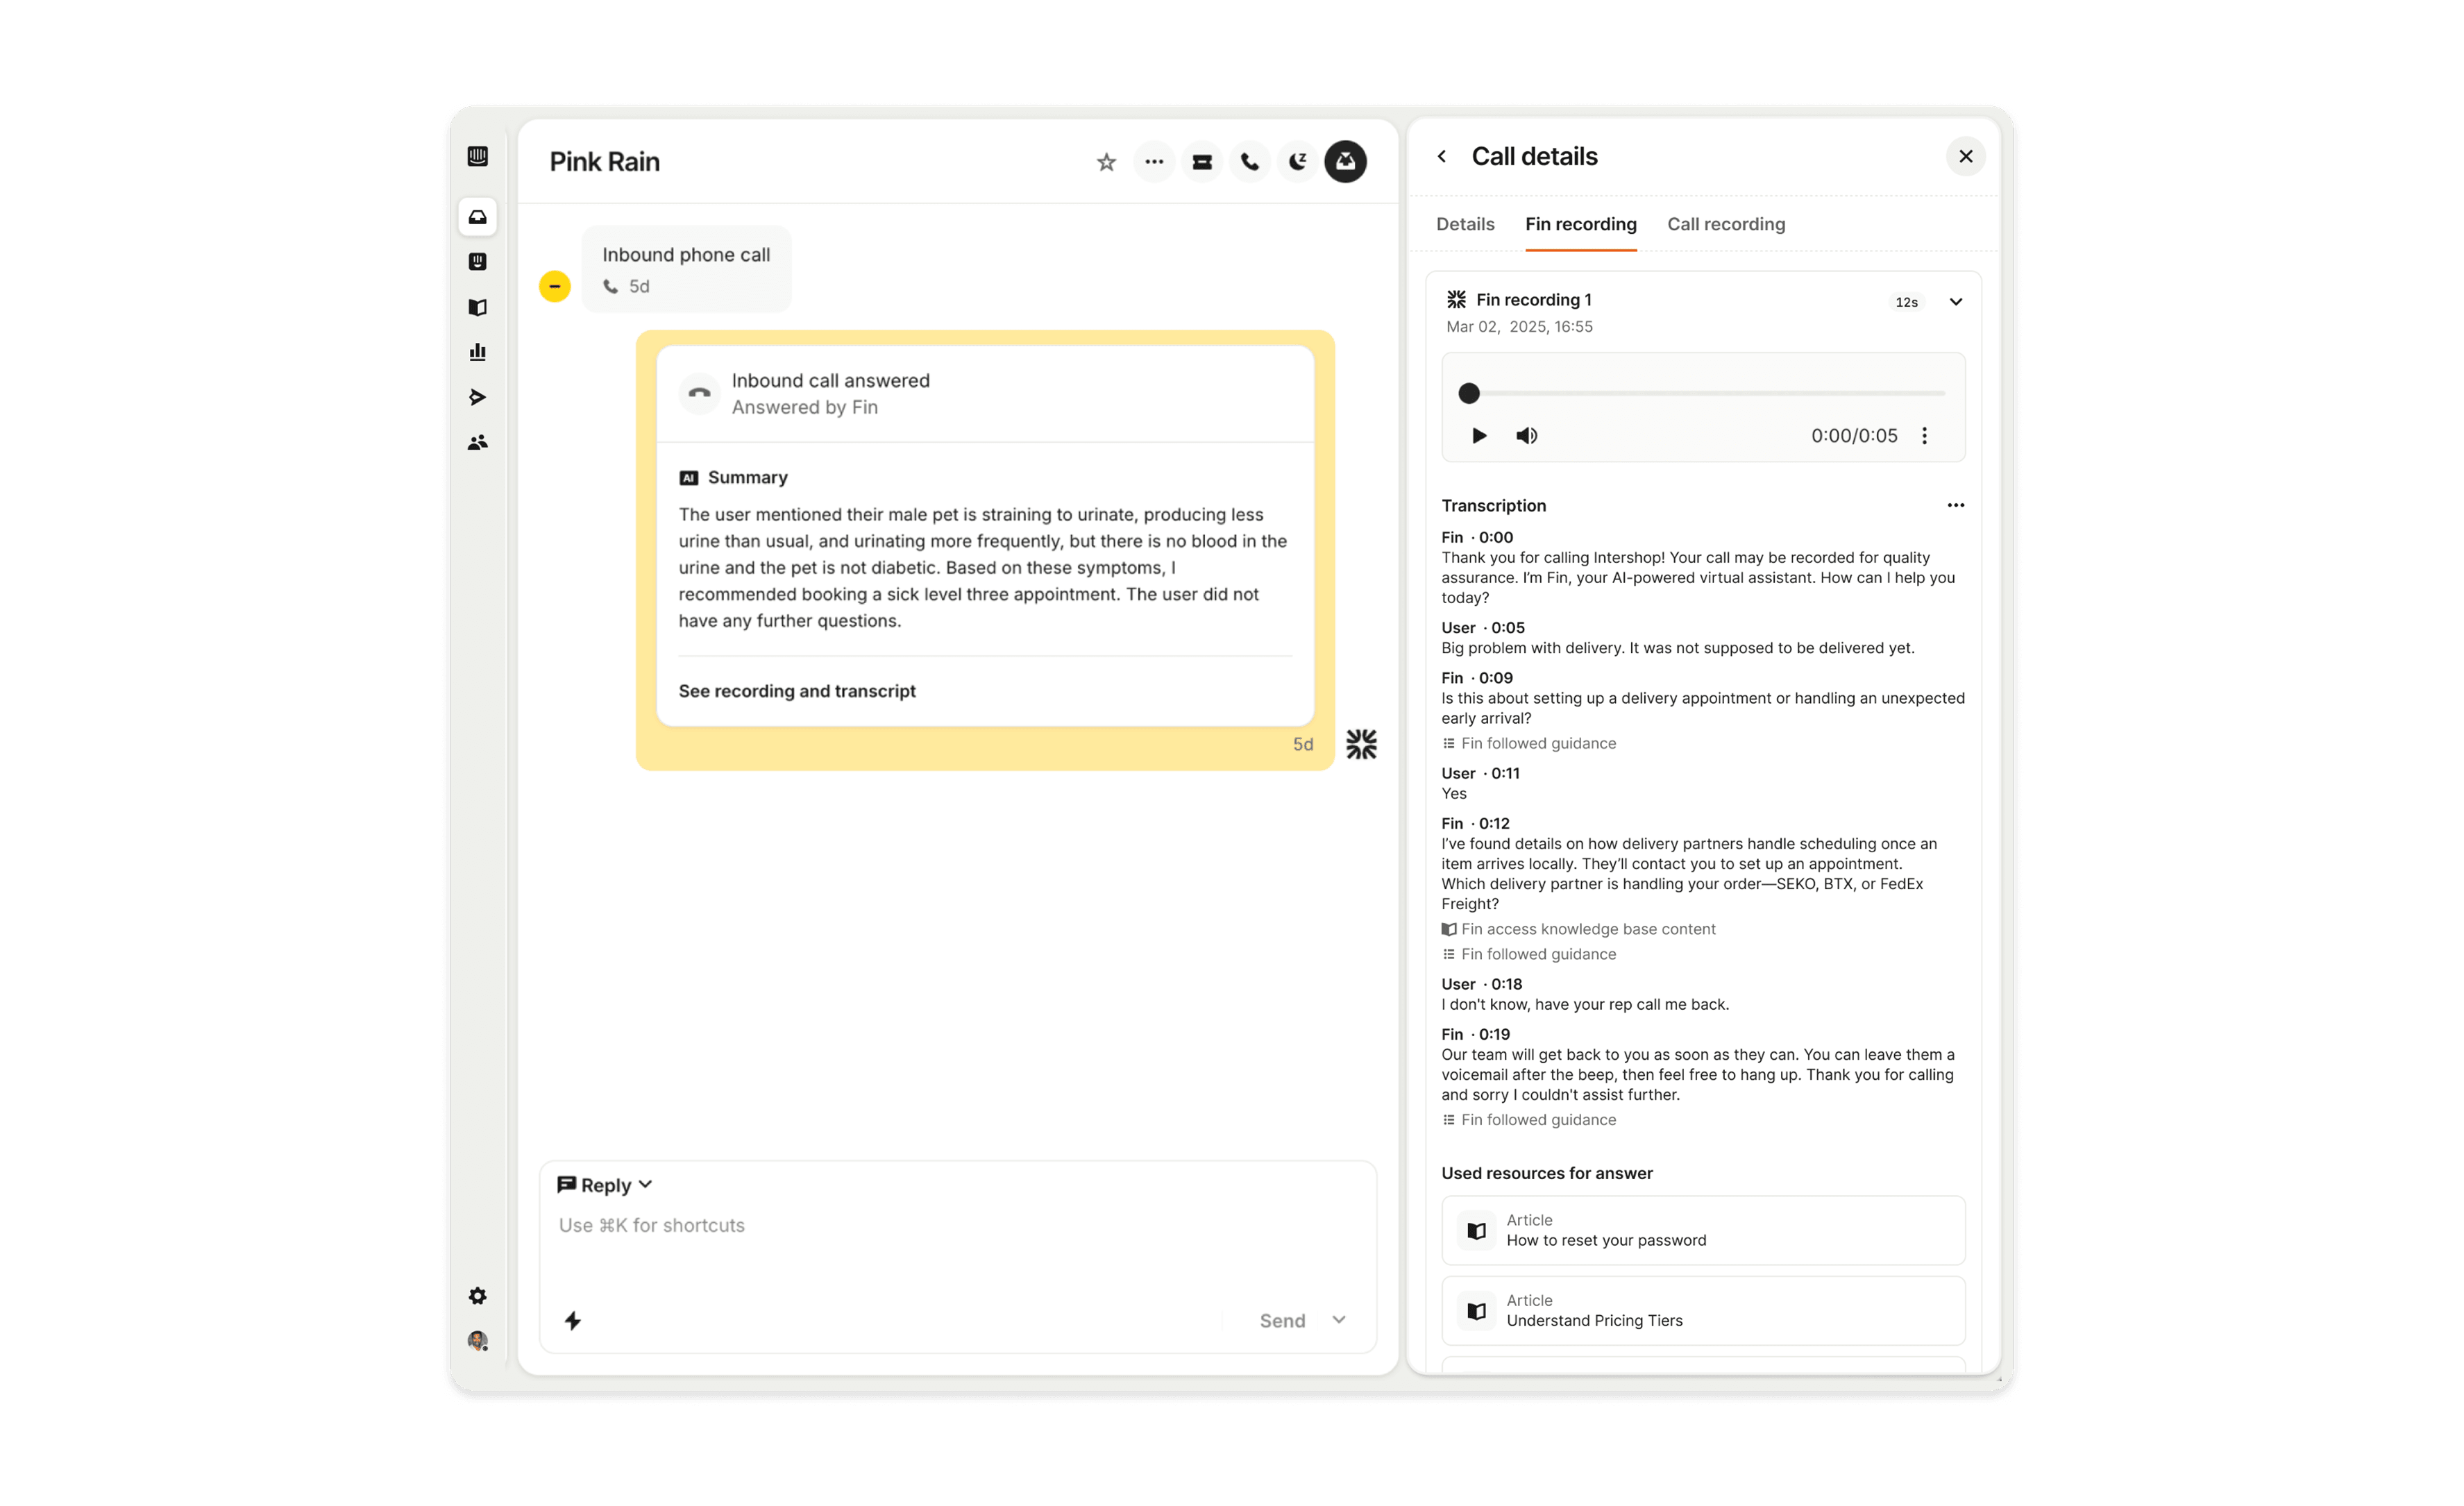Open the Inbox icon in the sidebar
Image resolution: width=2464 pixels, height=1506 pixels.
(x=478, y=217)
